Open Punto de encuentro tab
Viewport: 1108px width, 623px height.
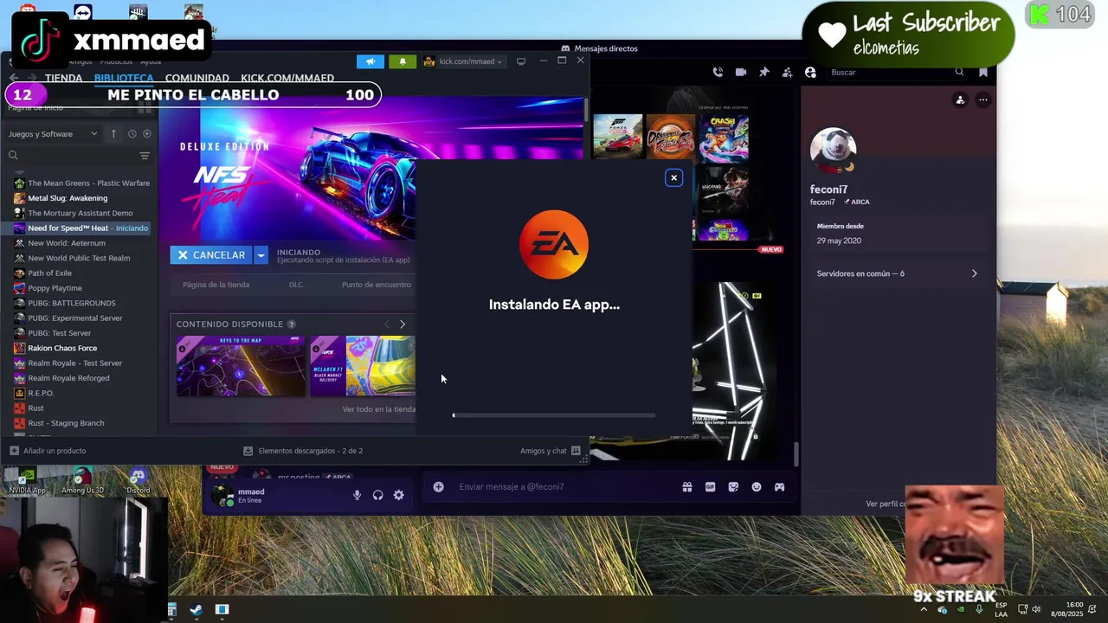point(376,285)
